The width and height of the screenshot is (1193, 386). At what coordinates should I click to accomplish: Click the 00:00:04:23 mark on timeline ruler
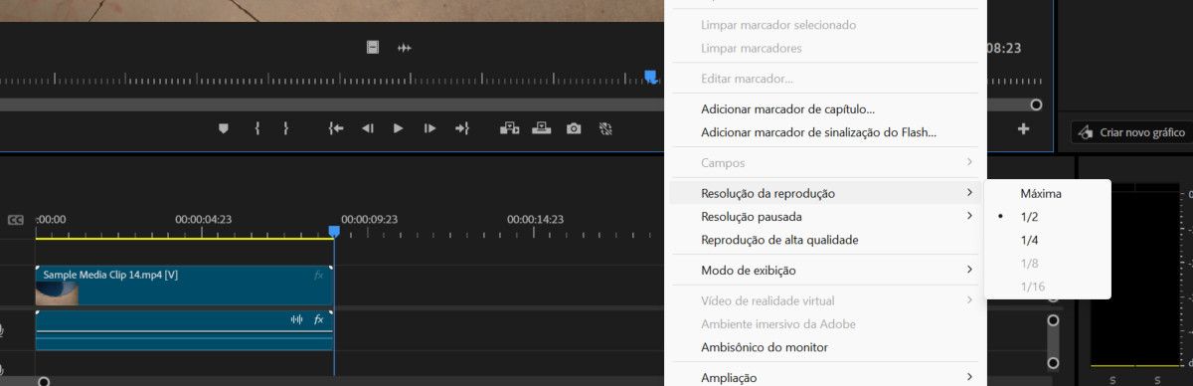[204, 219]
